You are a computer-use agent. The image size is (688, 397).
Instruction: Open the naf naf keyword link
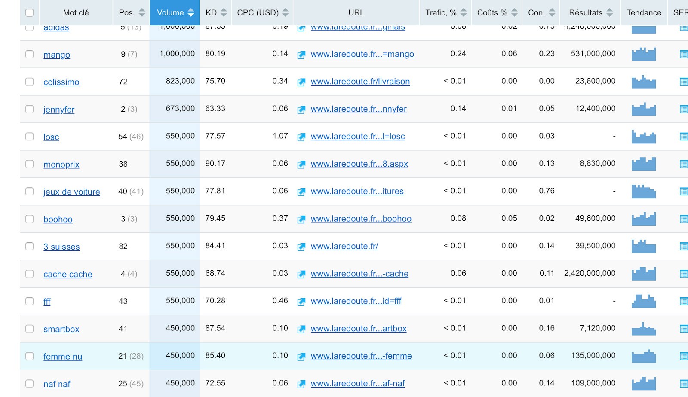[x=57, y=384]
